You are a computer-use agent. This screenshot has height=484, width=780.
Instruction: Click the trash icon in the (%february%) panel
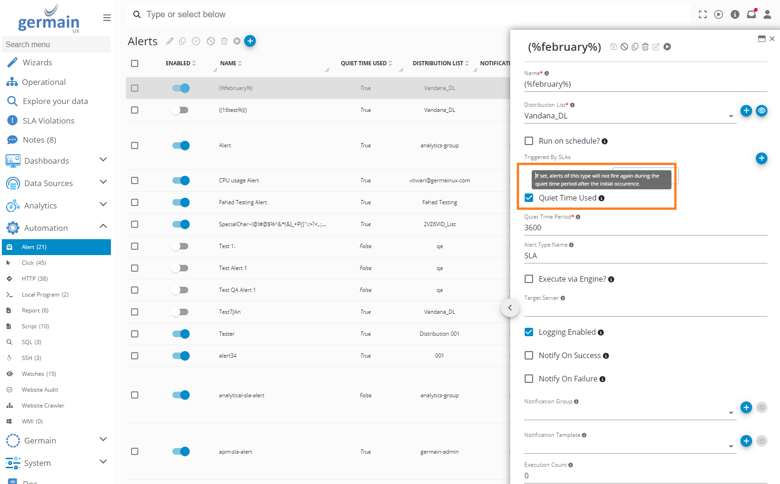click(x=645, y=47)
